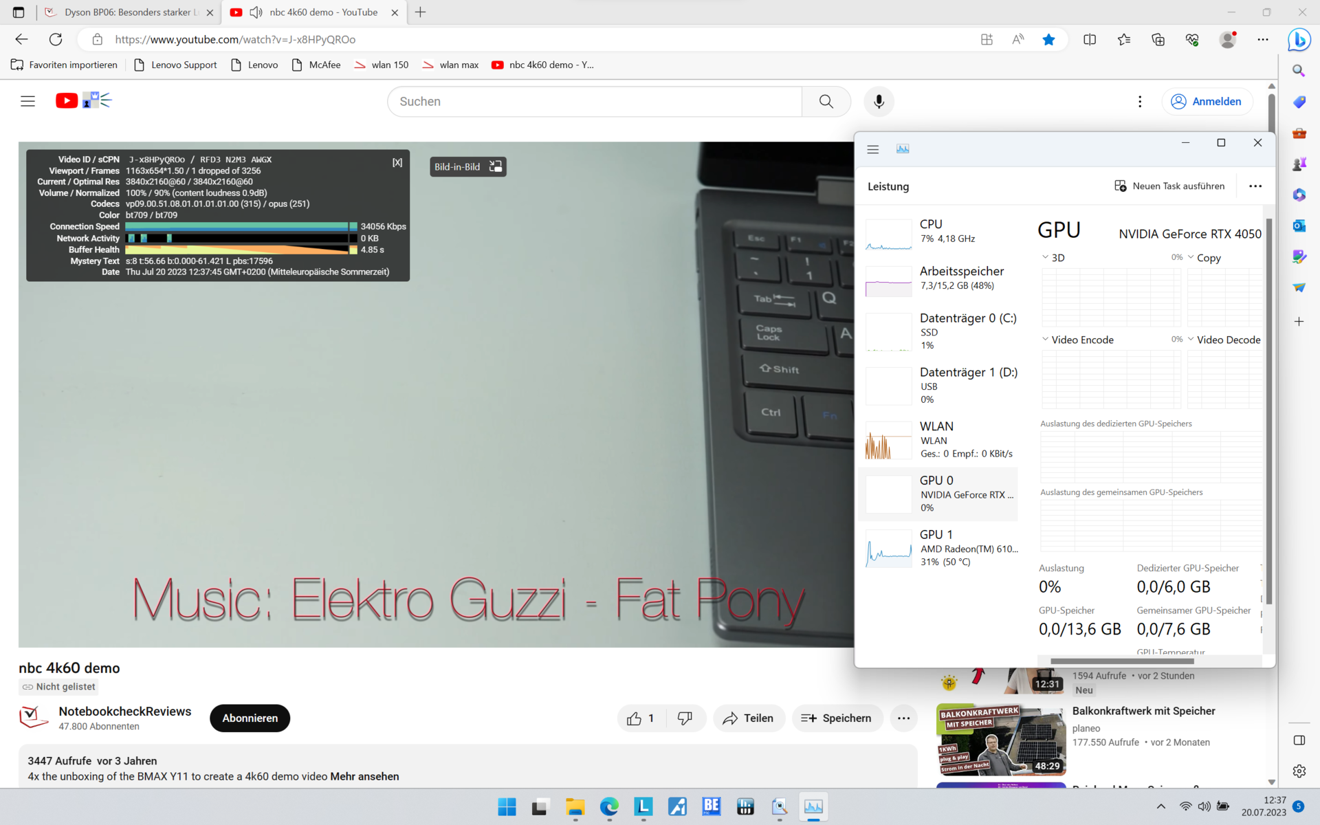Close the stats for nerds overlay
The image size is (1320, 825).
pos(397,162)
